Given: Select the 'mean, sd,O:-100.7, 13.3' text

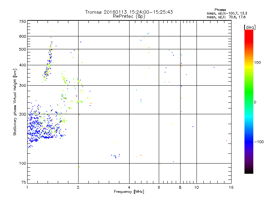Looking at the screenshot, I should tap(227, 13).
